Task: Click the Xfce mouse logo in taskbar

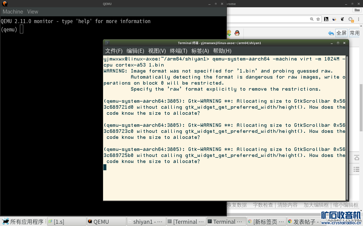Action: click(5, 221)
